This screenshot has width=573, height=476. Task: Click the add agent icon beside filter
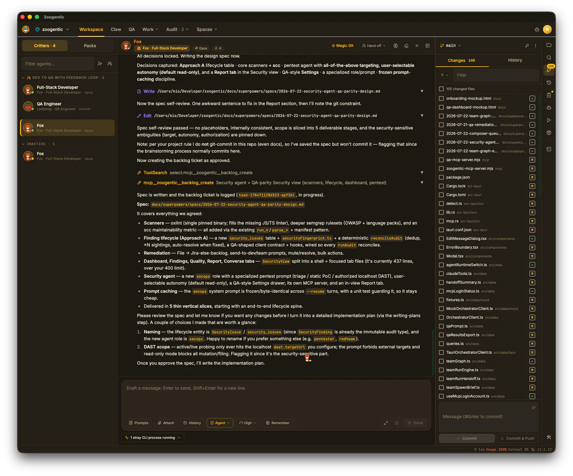pyautogui.click(x=100, y=63)
